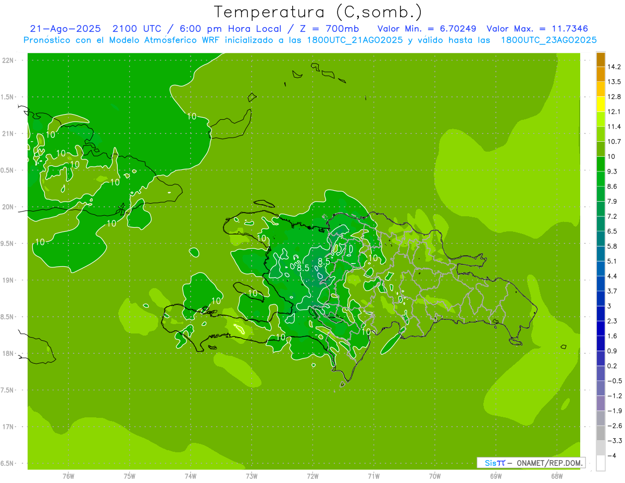Viewport: 625px width, 483px height.
Task: Click 'Valor Max. = 11.7346' value
Action: point(537,29)
